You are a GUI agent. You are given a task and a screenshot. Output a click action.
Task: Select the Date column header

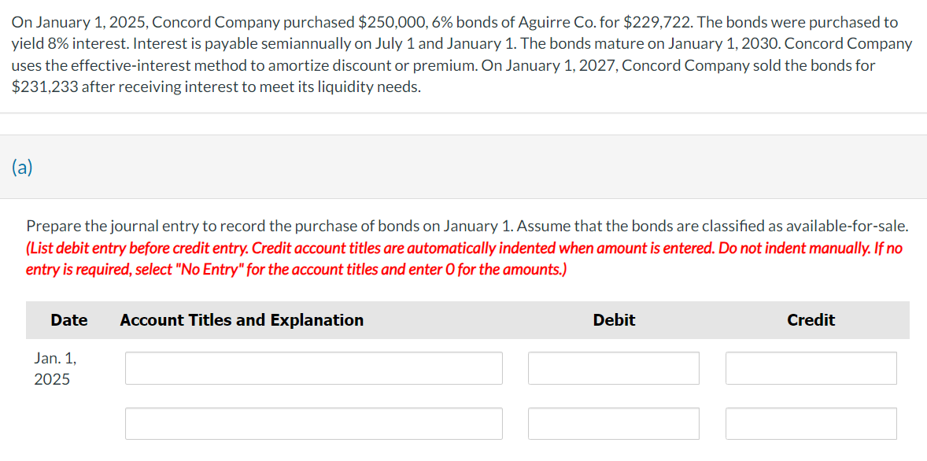pos(68,320)
